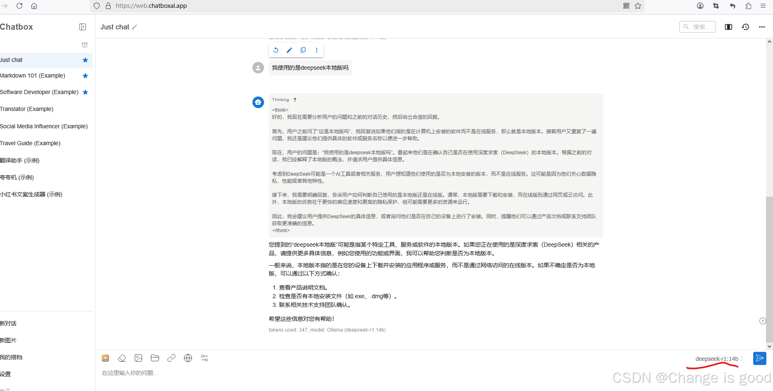Open the browser account icon
Viewport: 773px width, 391px height.
(x=700, y=6)
